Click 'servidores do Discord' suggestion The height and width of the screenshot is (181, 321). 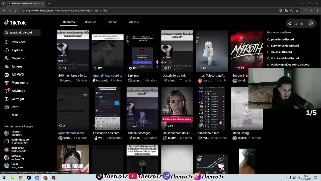[x=285, y=46]
